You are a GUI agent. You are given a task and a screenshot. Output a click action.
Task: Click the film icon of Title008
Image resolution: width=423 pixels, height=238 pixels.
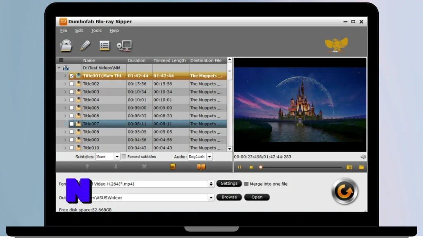point(78,132)
